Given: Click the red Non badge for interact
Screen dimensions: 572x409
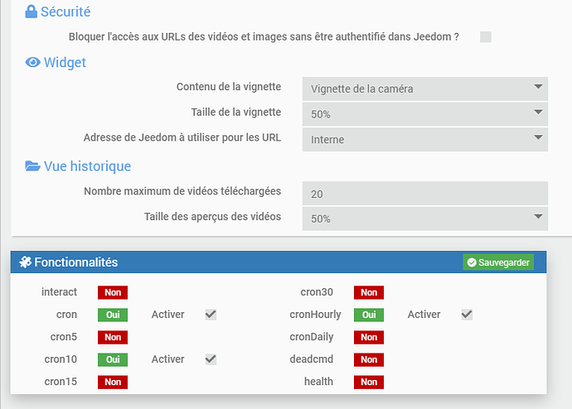Looking at the screenshot, I should [113, 292].
